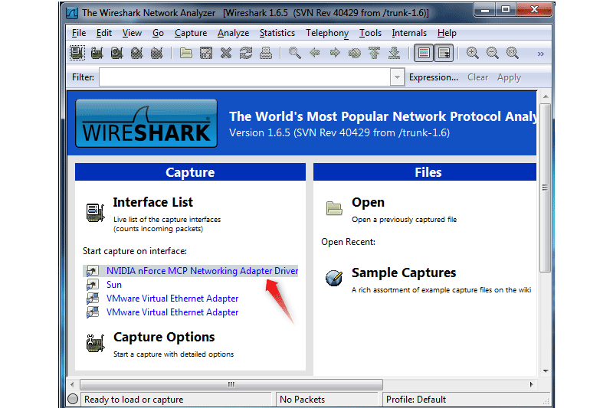Image resolution: width=613 pixels, height=408 pixels.
Task: Zoom out toolbar icon
Action: tap(493, 53)
